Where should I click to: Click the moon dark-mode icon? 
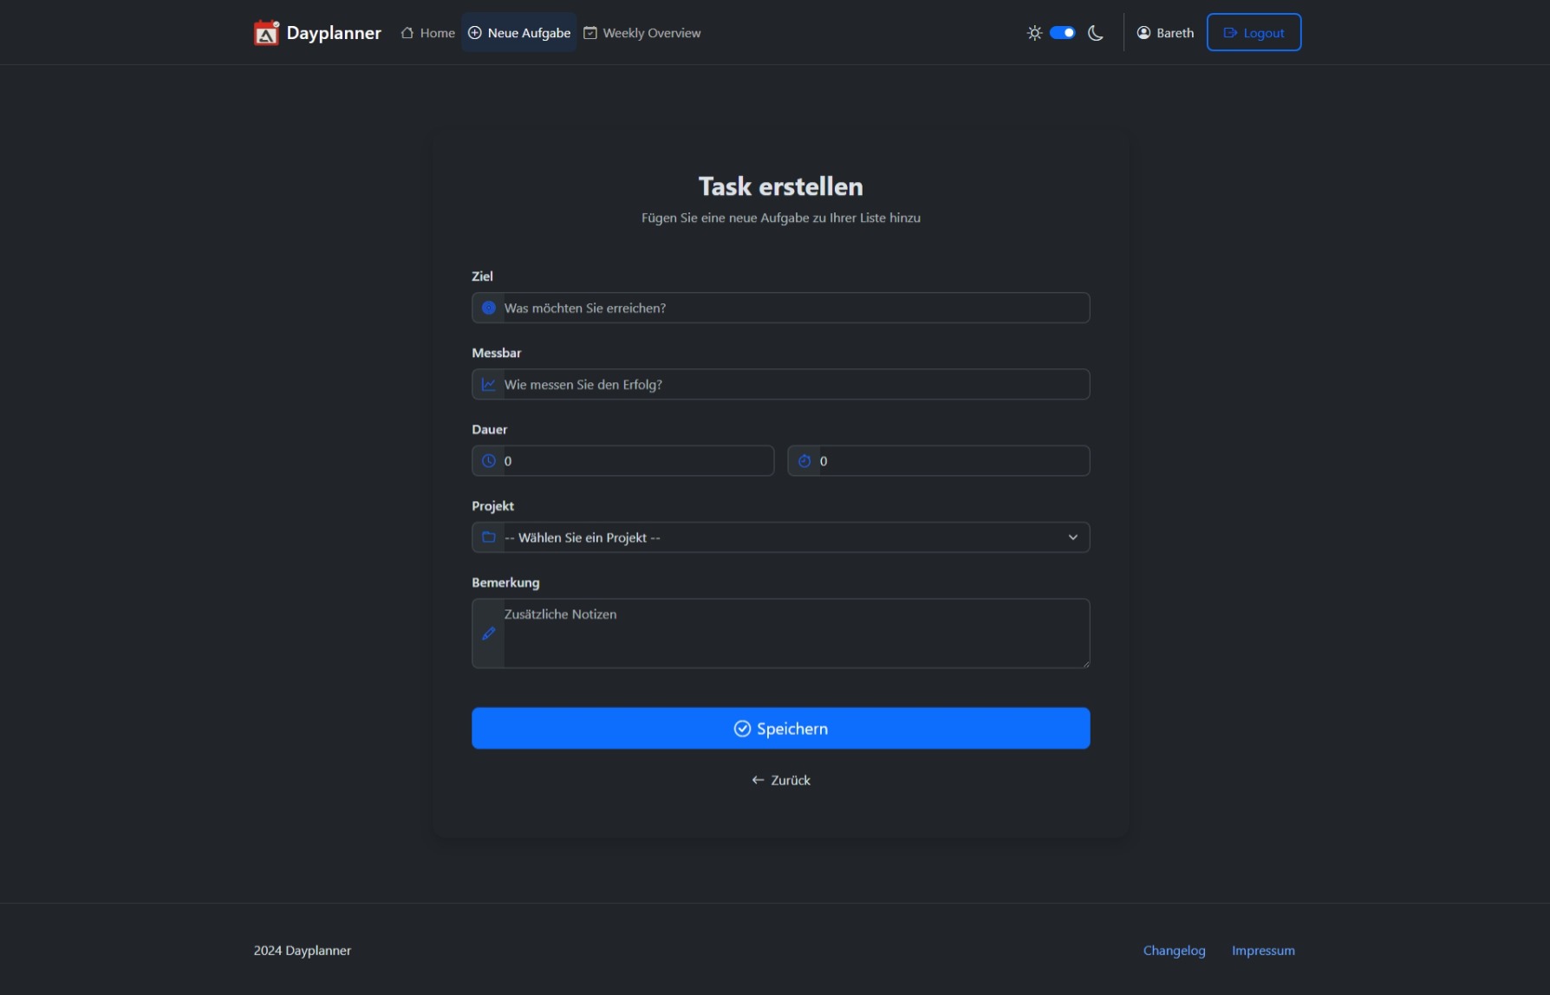1096,33
